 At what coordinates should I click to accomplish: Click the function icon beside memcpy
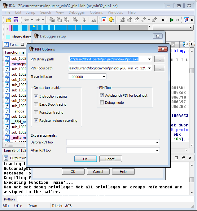[7, 64]
